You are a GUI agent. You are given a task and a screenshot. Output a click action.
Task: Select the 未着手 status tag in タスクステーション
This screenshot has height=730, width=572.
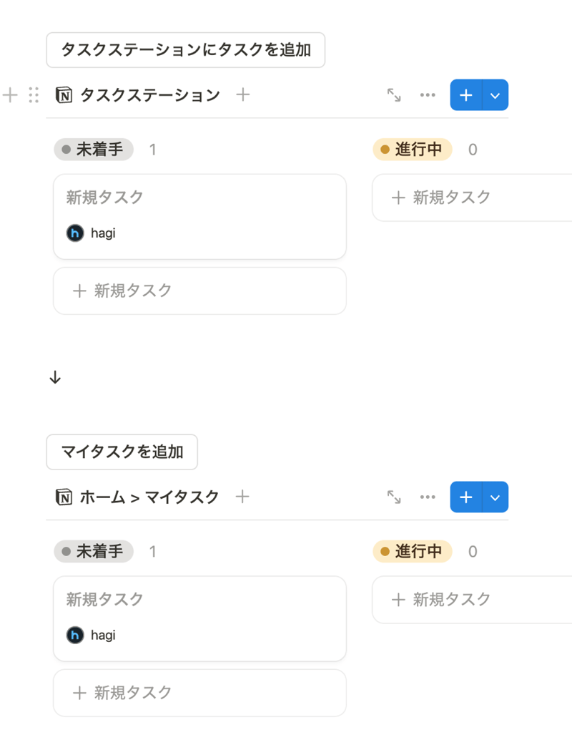[x=94, y=150]
